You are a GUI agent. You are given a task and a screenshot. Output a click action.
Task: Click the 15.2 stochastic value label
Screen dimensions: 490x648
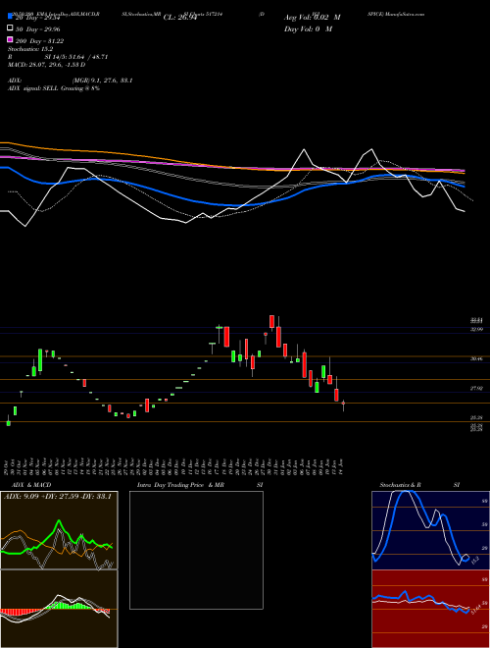(x=474, y=560)
